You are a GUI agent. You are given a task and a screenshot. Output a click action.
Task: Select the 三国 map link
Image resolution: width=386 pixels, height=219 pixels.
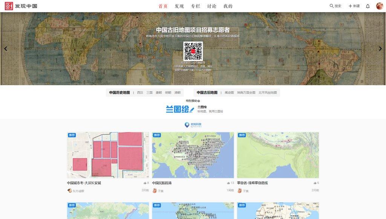tap(149, 92)
